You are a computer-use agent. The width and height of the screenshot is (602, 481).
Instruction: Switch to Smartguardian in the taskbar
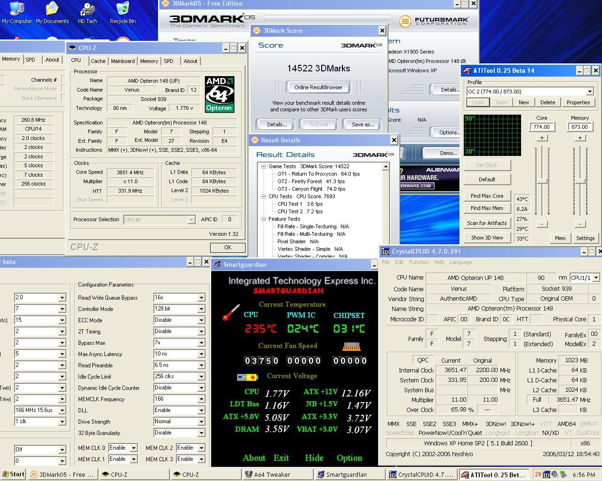click(349, 474)
